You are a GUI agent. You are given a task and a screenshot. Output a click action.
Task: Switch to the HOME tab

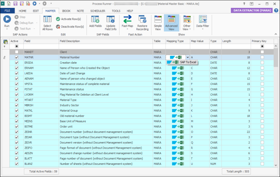(22, 11)
